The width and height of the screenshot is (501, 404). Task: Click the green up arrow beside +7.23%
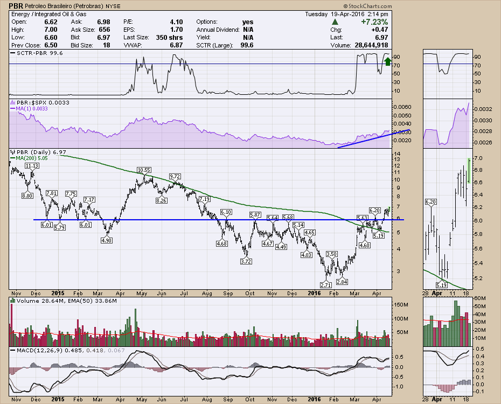coord(335,22)
